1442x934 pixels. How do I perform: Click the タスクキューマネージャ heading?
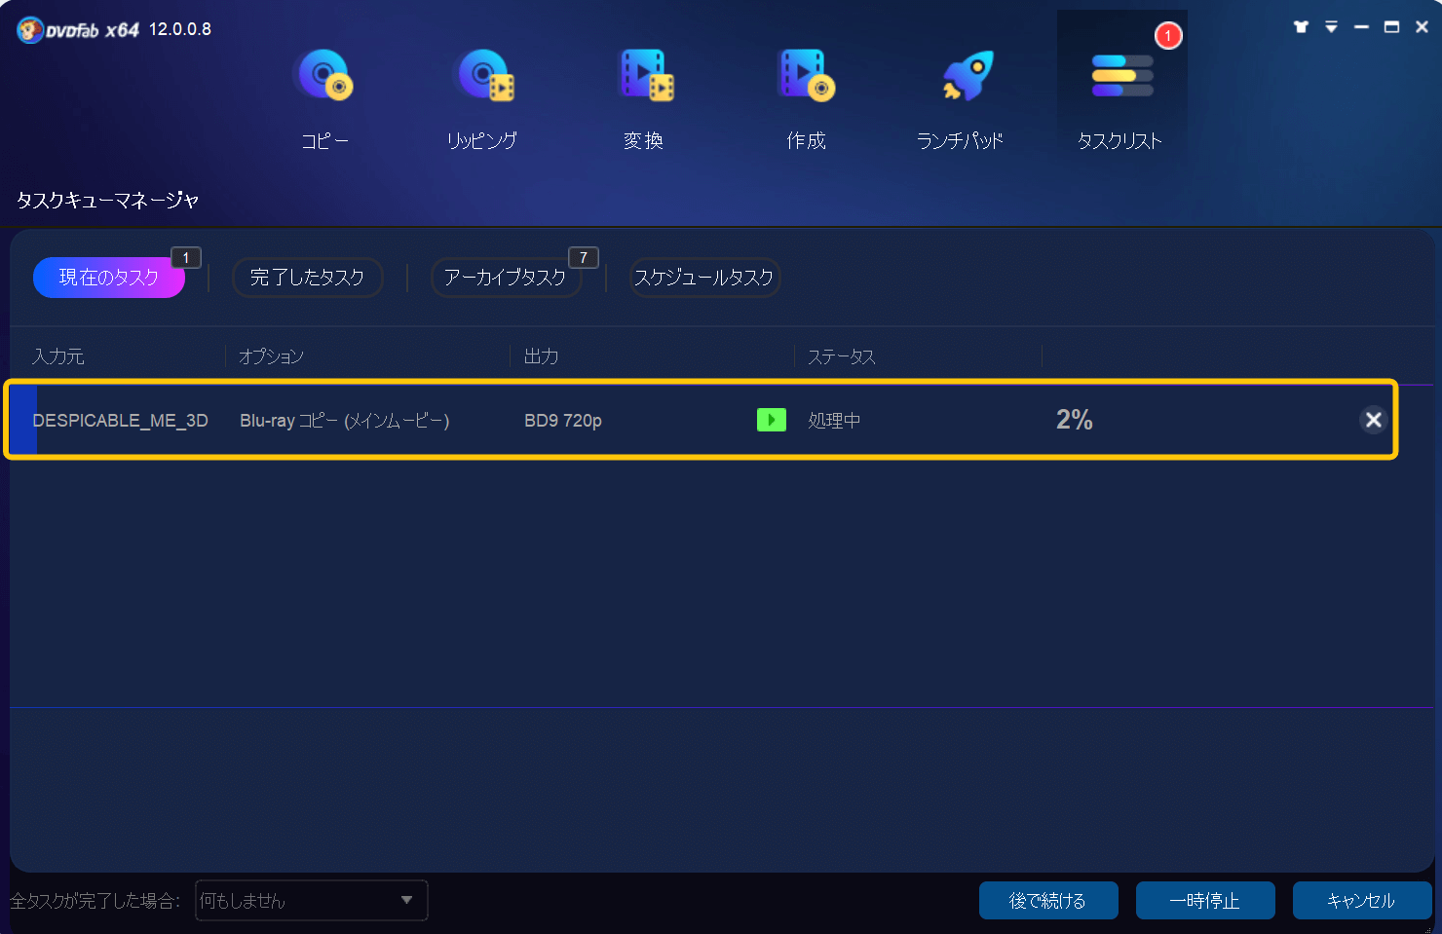click(x=108, y=200)
